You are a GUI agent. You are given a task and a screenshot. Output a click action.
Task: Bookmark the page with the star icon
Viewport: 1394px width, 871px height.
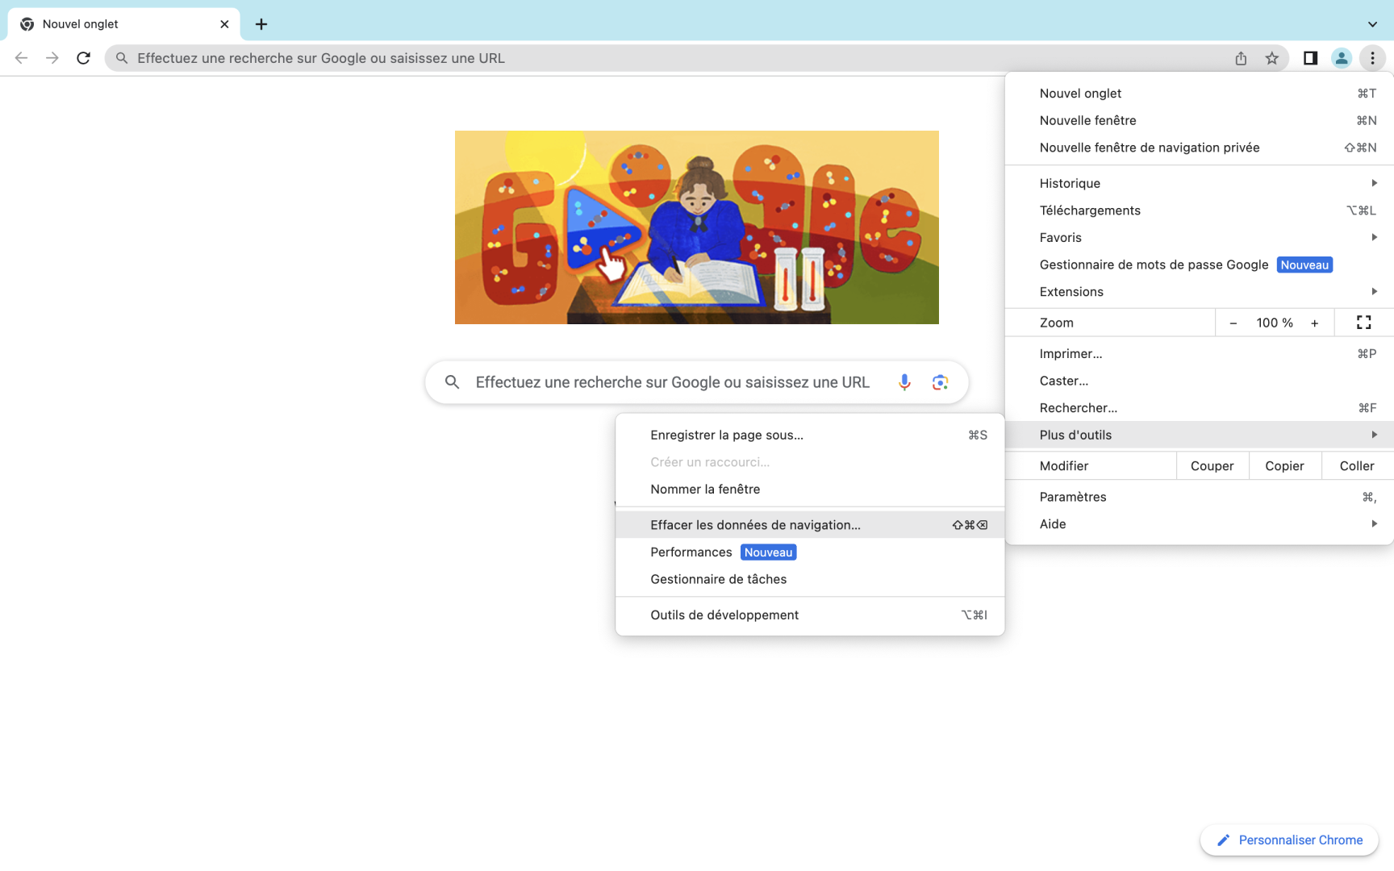(x=1272, y=58)
